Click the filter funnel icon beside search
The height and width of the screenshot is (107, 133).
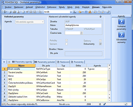tap(75, 12)
